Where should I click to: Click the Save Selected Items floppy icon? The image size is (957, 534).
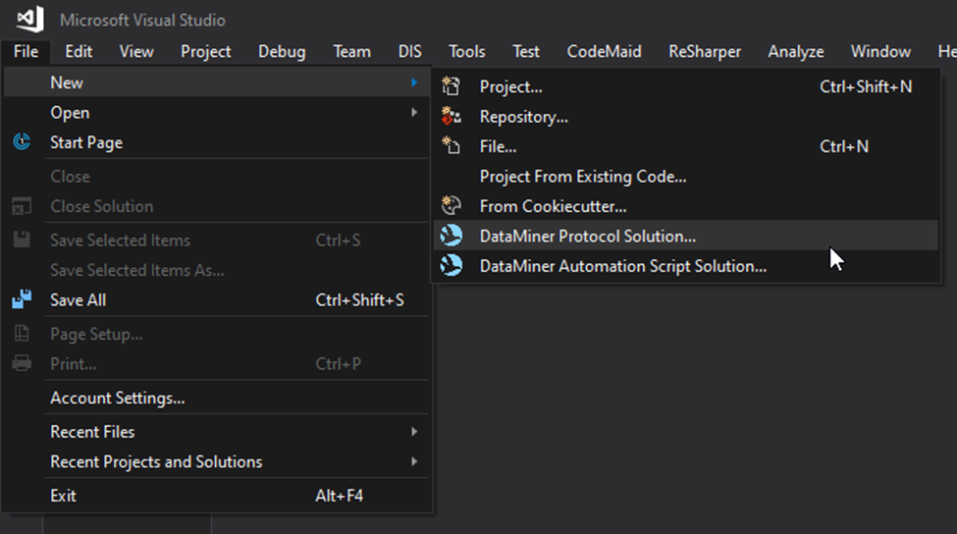[x=22, y=240]
